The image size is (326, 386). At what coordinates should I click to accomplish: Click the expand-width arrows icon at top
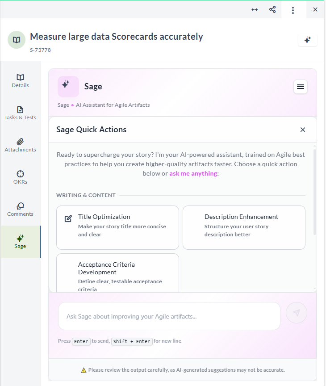coord(255,9)
